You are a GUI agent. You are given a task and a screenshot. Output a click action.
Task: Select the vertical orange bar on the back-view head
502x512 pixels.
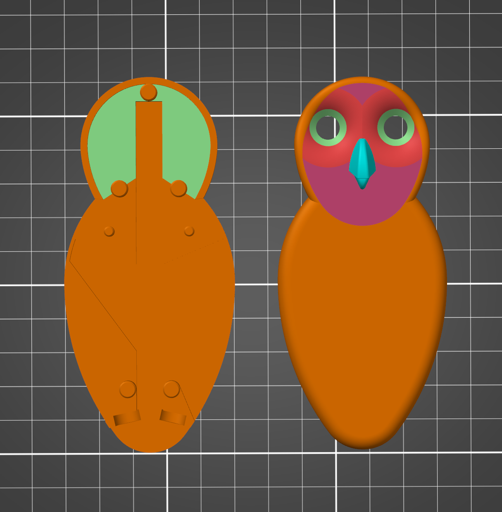(x=149, y=141)
